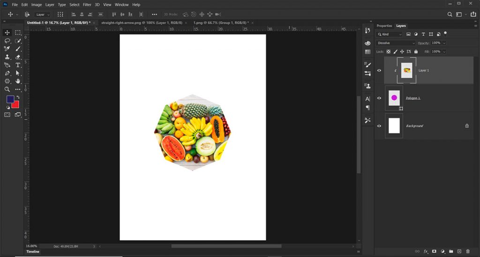
Task: Open the Image menu
Action: tap(37, 5)
